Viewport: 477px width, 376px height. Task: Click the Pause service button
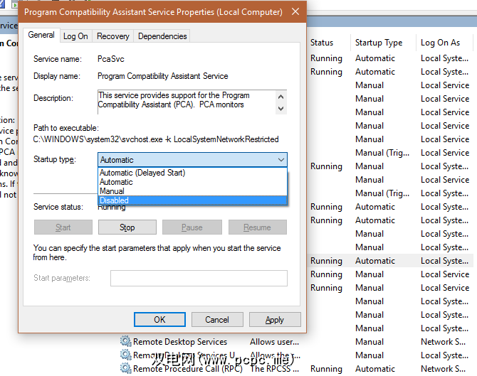coord(192,227)
